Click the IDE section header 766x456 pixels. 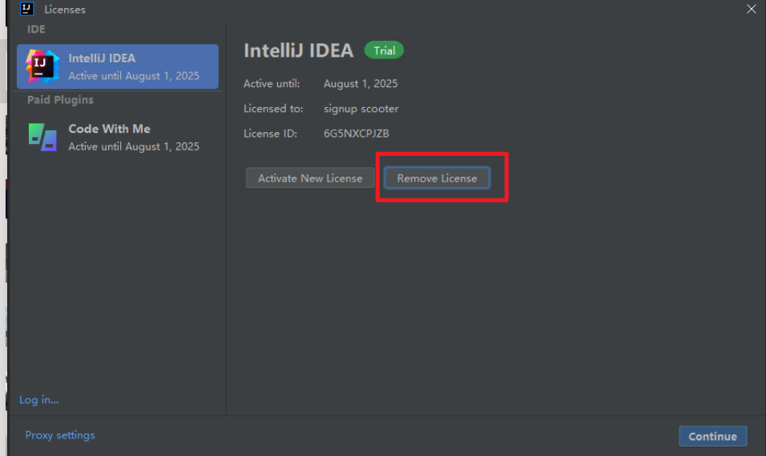click(37, 30)
